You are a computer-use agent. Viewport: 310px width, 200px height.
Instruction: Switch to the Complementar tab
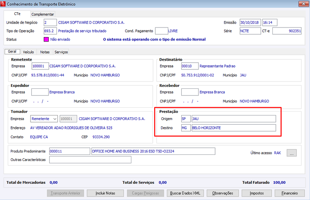(43, 14)
